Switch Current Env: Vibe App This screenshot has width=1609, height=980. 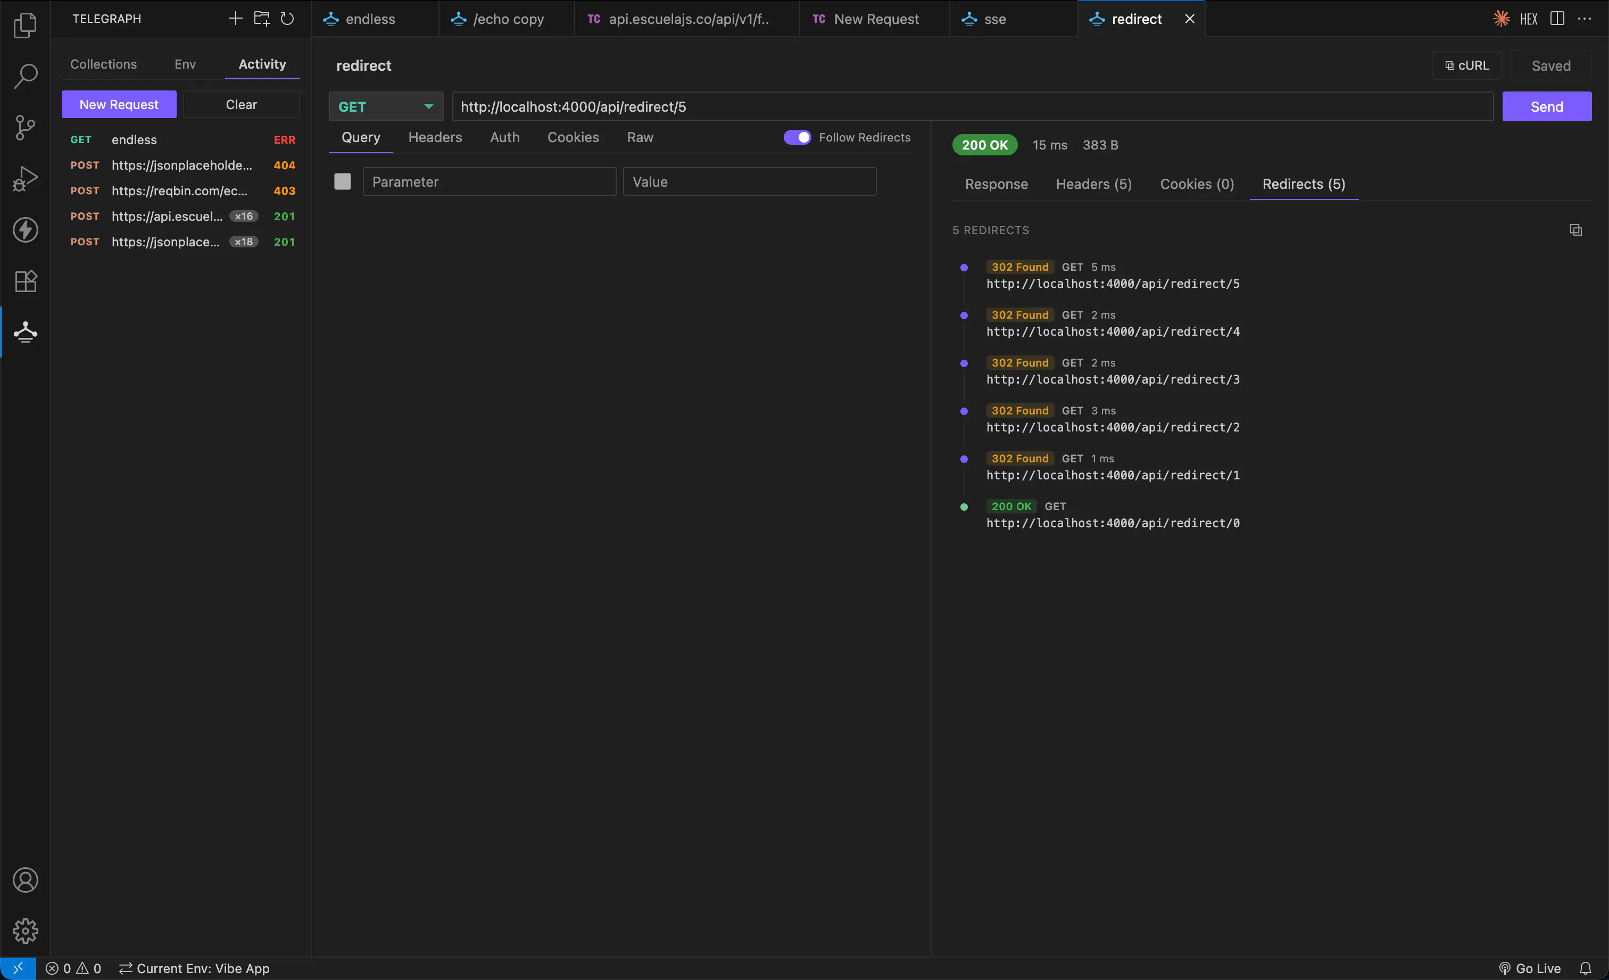point(194,968)
